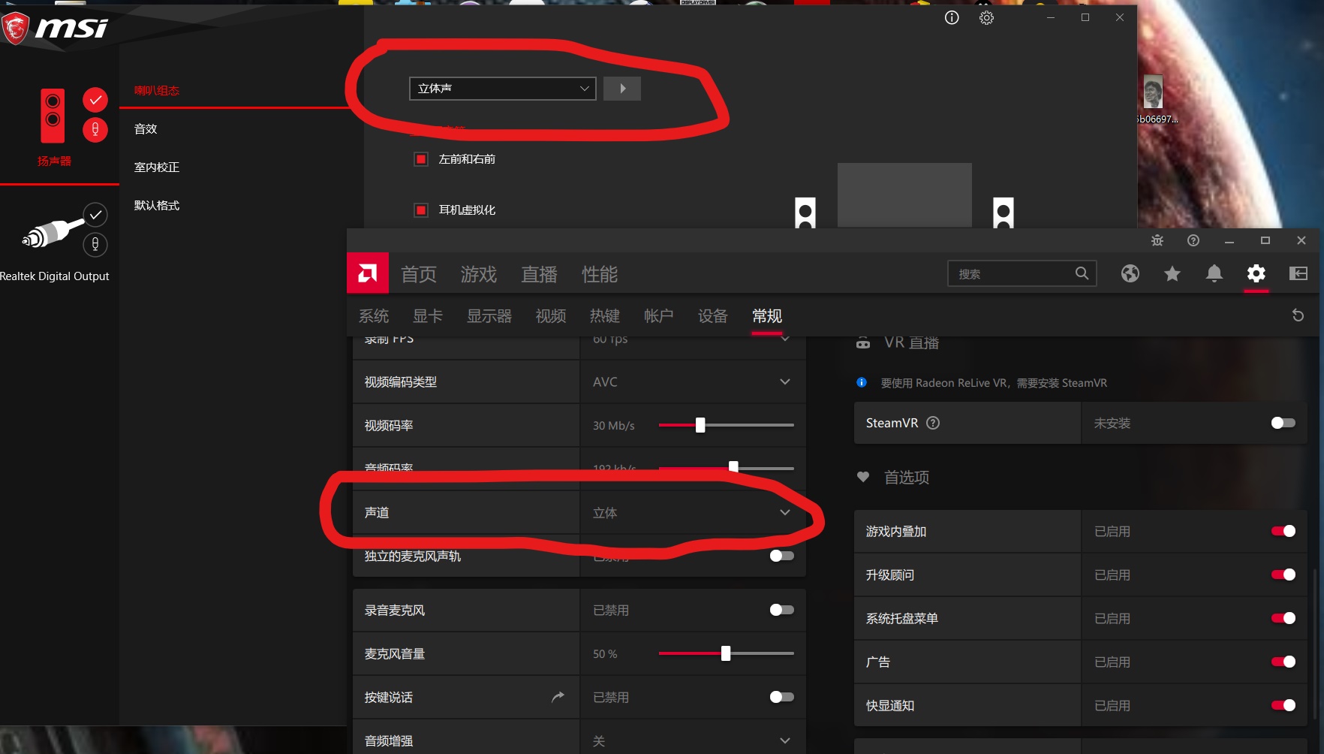Open the MSI audio info icon
The width and height of the screenshot is (1324, 754).
click(952, 17)
